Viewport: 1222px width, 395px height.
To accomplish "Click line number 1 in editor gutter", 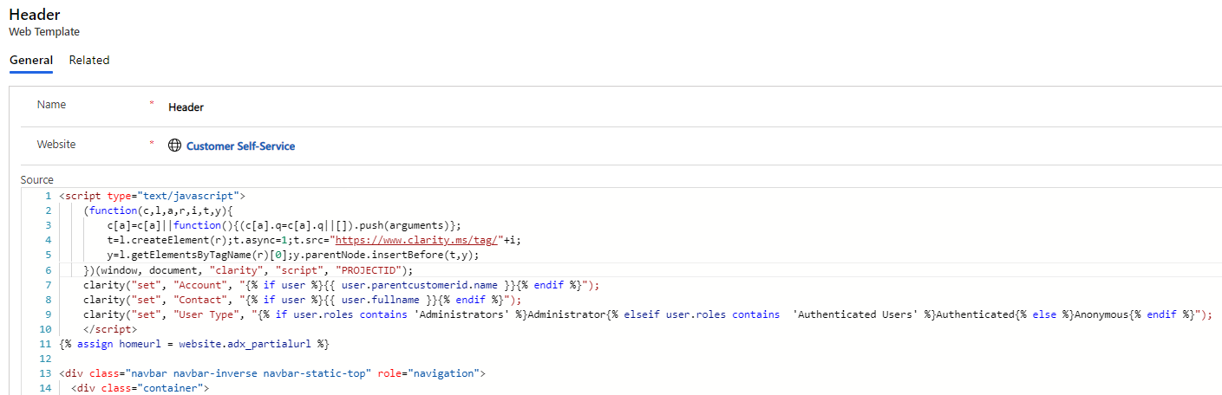I will [x=49, y=196].
